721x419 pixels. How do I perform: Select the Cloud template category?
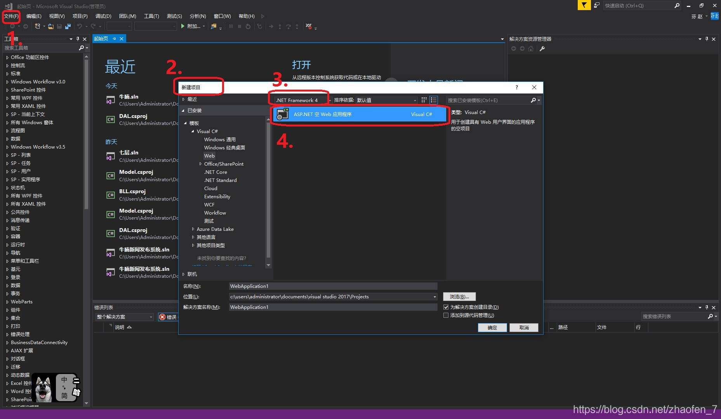click(210, 188)
